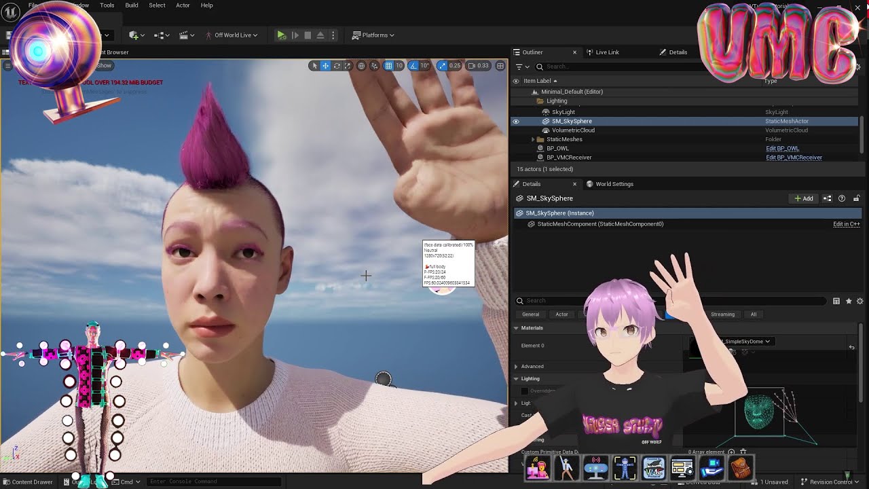The width and height of the screenshot is (869, 489).
Task: Select BP_OWL actor in the Outliner
Action: coord(557,148)
